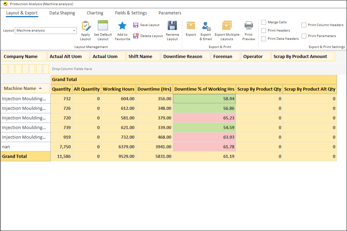Check the Print Column Headers option
The image size is (347, 231).
pos(304,25)
